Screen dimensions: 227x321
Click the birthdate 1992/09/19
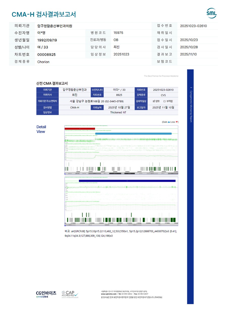pos(47,40)
